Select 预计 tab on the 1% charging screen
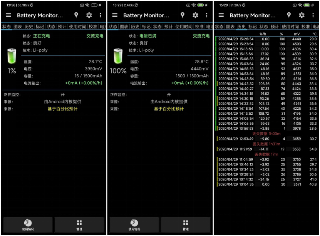Screen dimensions: 320x236 click(62, 27)
